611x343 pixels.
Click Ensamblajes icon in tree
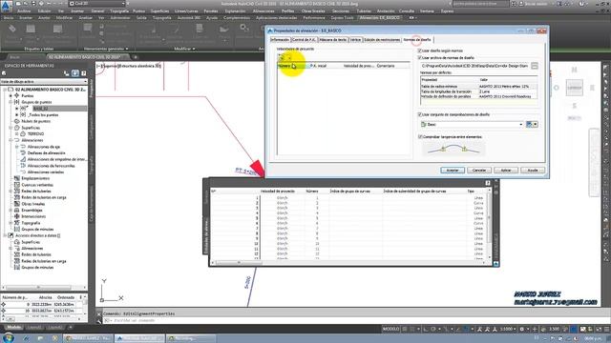17,210
